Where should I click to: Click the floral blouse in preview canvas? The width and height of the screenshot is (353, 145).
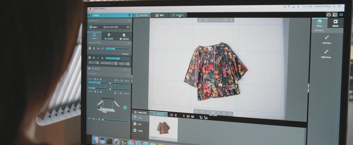tap(216, 71)
